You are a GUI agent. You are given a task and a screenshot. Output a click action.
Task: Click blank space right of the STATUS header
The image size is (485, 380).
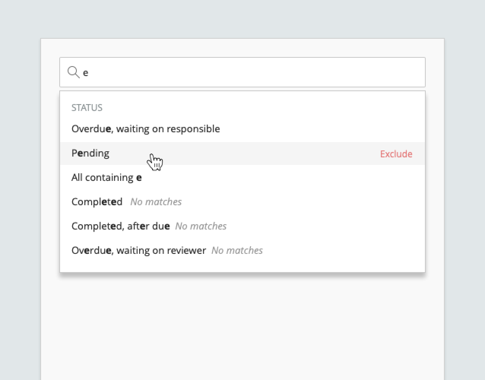pyautogui.click(x=266, y=108)
